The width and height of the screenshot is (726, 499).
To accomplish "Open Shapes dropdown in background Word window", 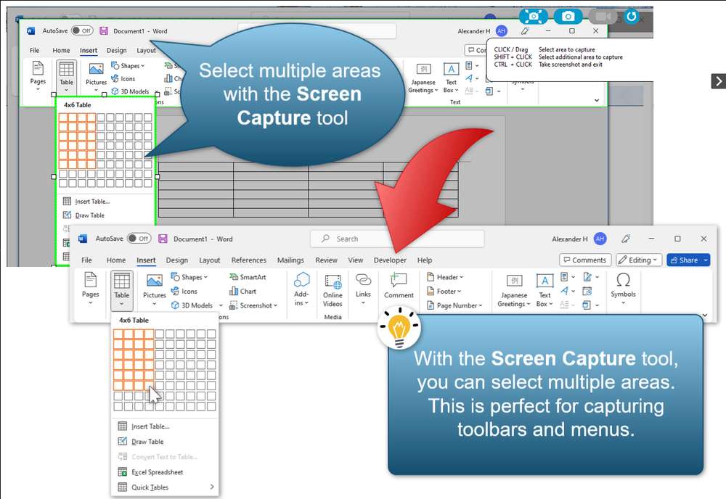I will tap(129, 66).
